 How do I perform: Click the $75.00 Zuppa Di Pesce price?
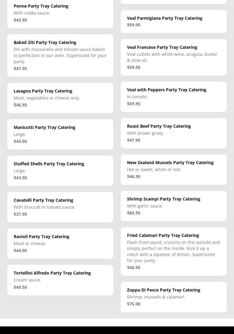pyautogui.click(x=134, y=304)
